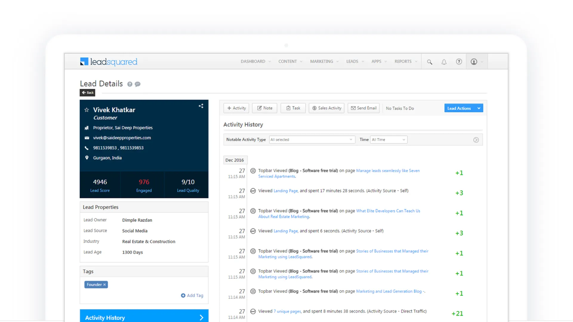The image size is (573, 322).
Task: Remove the Founder tag with its x
Action: 104,284
